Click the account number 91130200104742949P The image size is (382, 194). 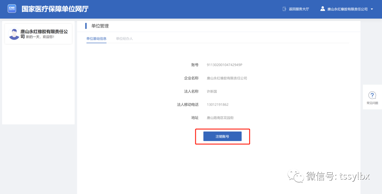point(224,65)
